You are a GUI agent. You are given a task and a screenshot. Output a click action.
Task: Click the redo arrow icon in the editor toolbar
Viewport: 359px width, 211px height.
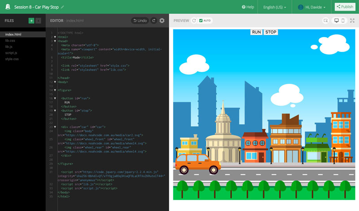tap(153, 21)
